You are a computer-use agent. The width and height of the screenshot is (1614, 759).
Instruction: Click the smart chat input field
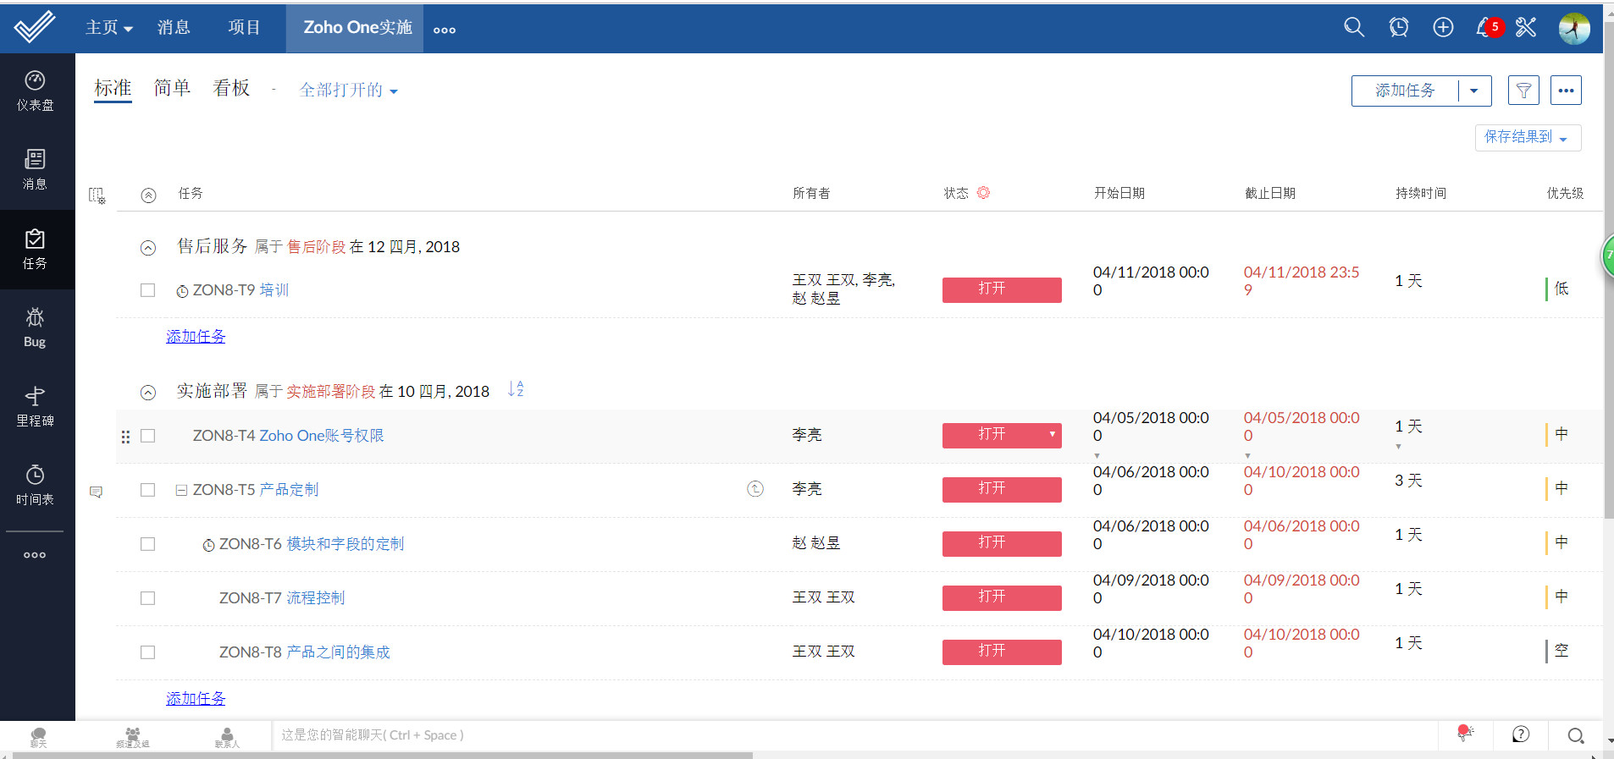tap(847, 735)
